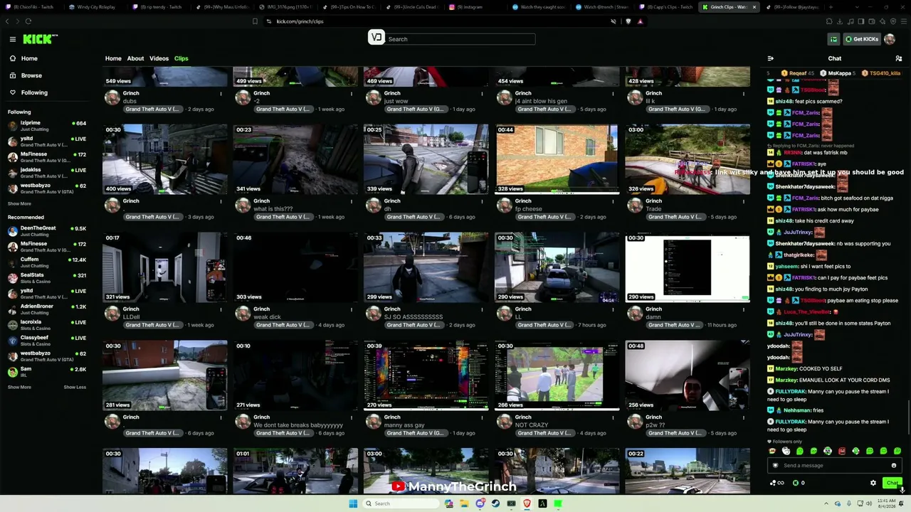Open File Explorer from the taskbar
The image size is (911, 512).
pos(464,503)
